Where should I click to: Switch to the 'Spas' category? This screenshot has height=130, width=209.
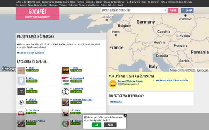[x=30, y=5]
